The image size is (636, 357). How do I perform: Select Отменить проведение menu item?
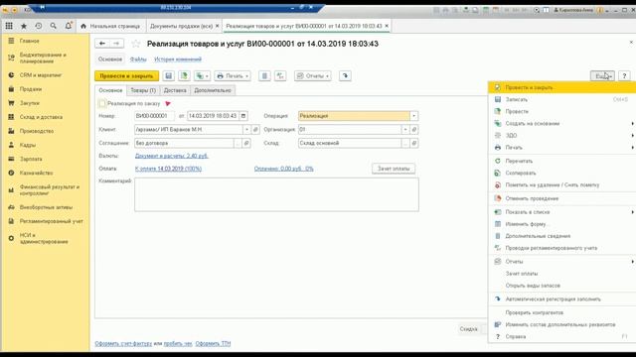tap(562, 198)
